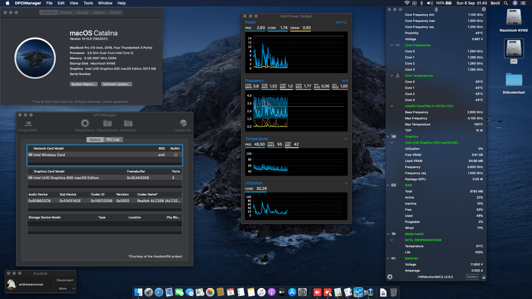Switch to Status tab in DPCIManager
The image size is (532, 299).
tap(95, 140)
